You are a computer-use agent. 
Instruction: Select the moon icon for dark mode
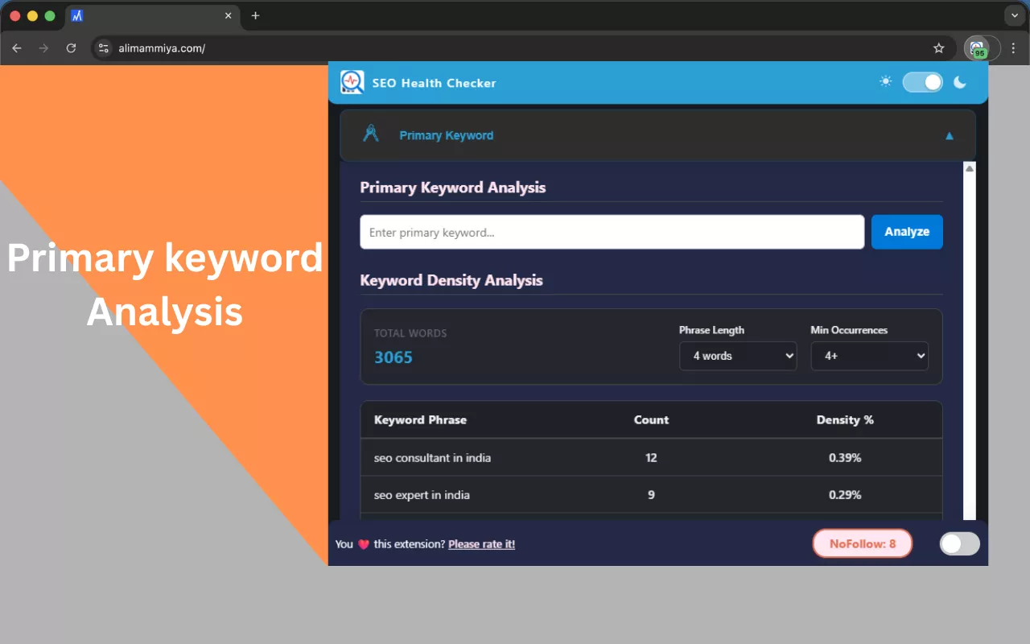[x=959, y=80]
